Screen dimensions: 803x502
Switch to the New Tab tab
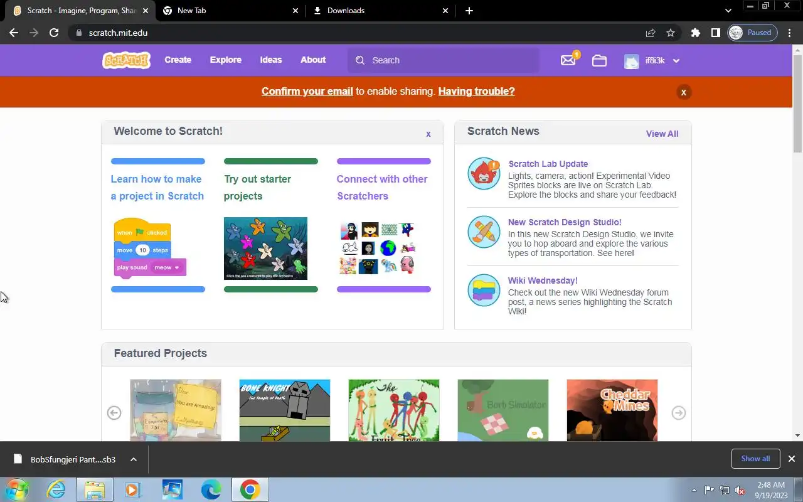230,11
